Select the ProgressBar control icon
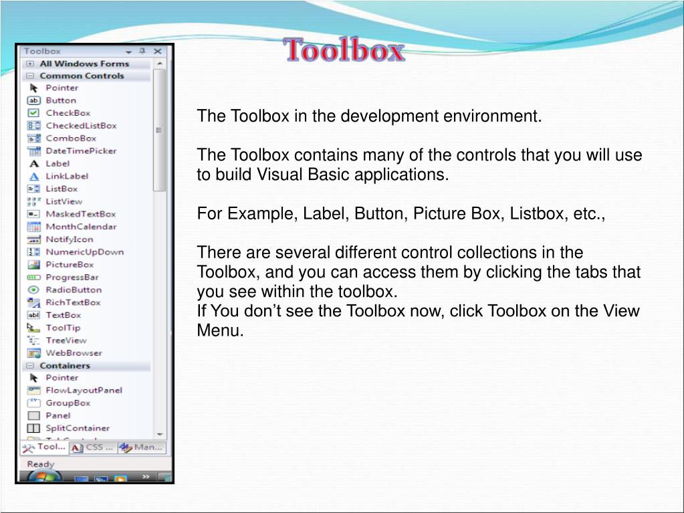The height and width of the screenshot is (513, 684). (x=33, y=278)
